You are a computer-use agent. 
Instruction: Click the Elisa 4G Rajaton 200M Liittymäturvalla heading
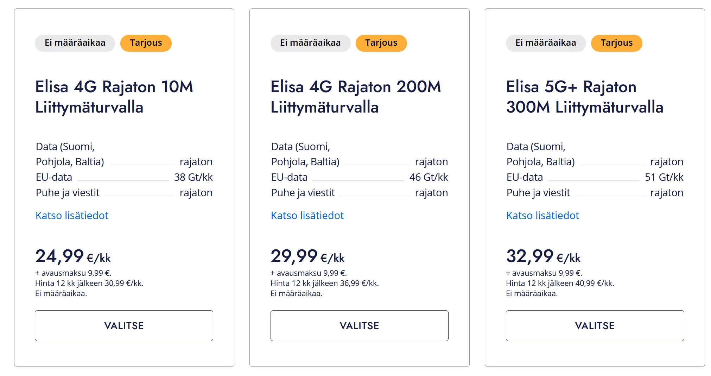(356, 97)
